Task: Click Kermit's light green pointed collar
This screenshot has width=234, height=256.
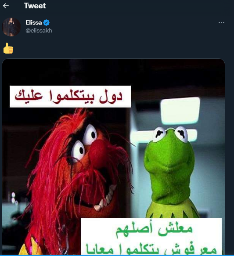Action: point(173,210)
